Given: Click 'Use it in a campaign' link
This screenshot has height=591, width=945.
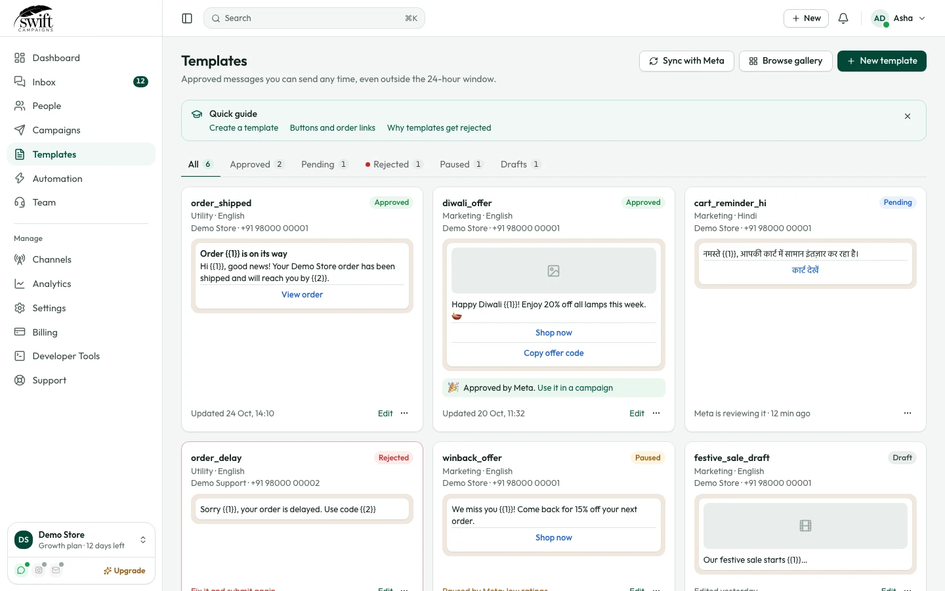Looking at the screenshot, I should coord(575,388).
